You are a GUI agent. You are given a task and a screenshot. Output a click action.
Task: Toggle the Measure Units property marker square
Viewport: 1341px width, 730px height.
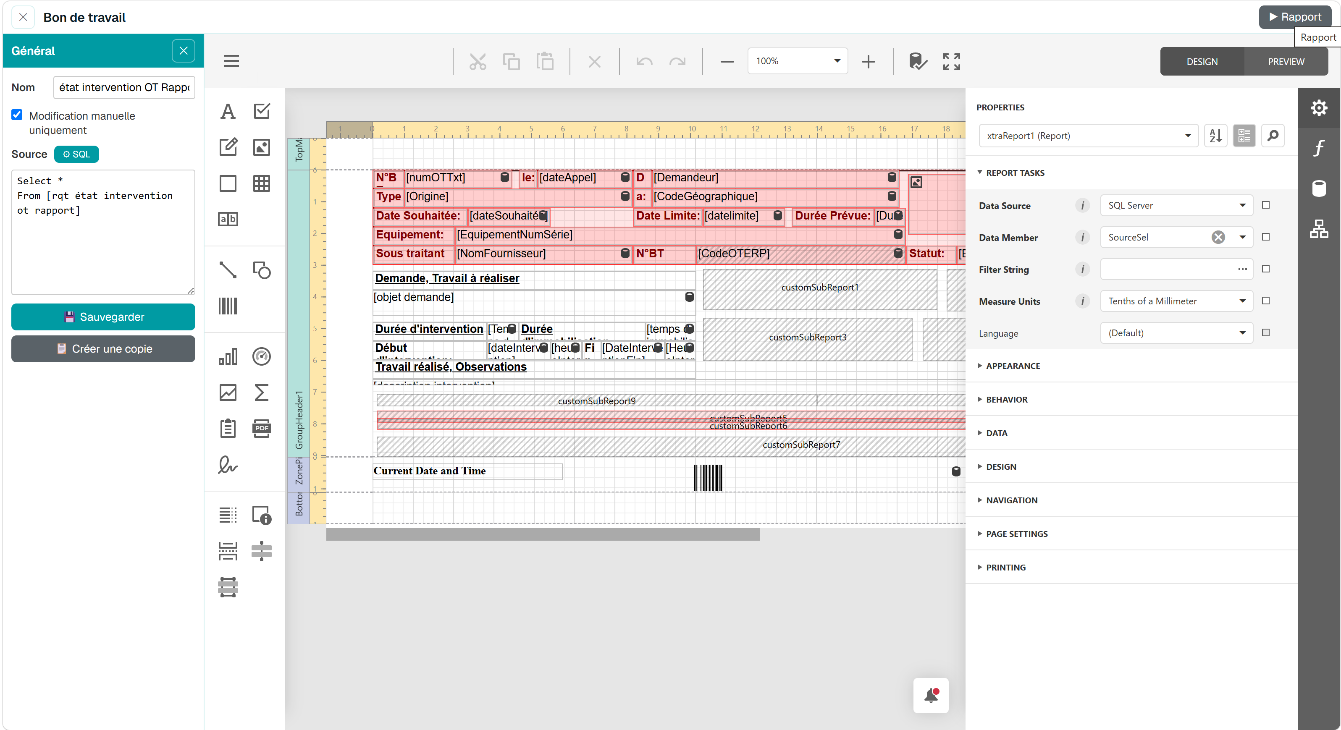click(1265, 301)
